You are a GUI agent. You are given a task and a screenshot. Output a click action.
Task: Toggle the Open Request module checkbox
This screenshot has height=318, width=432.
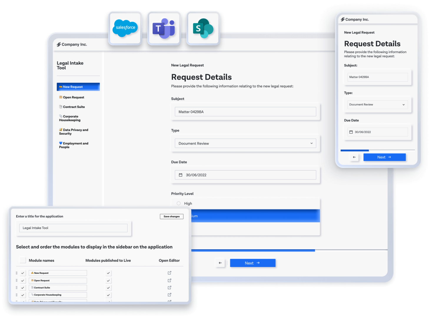click(23, 280)
